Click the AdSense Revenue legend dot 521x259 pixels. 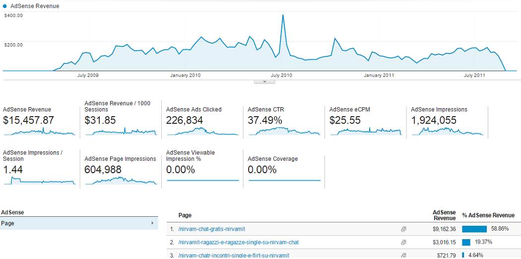click(x=5, y=6)
